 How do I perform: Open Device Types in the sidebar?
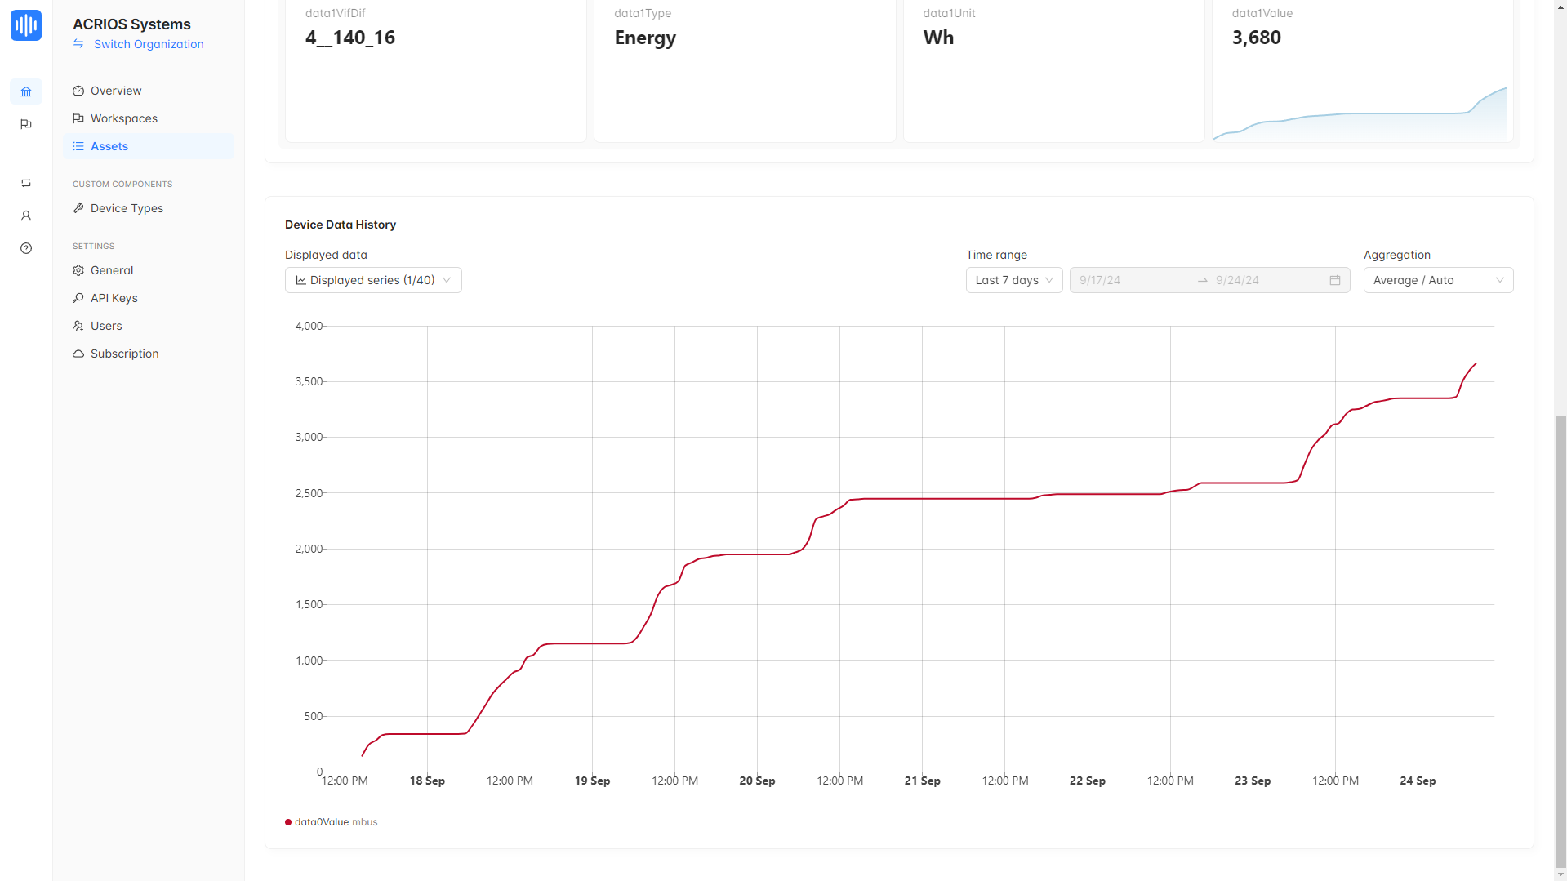pyautogui.click(x=127, y=208)
